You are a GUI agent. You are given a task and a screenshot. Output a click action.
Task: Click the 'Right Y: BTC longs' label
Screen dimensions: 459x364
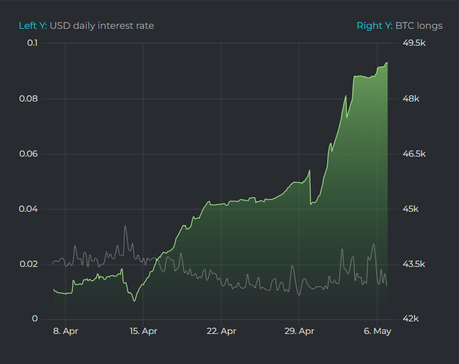(x=399, y=26)
